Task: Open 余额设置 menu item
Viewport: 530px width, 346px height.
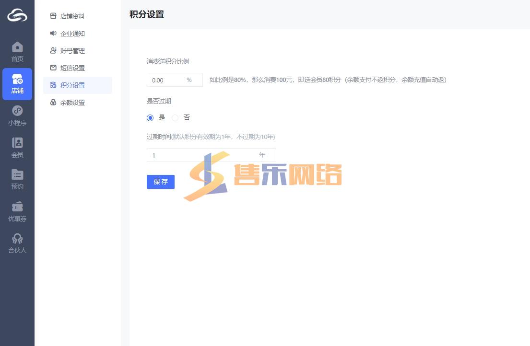Action: [78, 102]
